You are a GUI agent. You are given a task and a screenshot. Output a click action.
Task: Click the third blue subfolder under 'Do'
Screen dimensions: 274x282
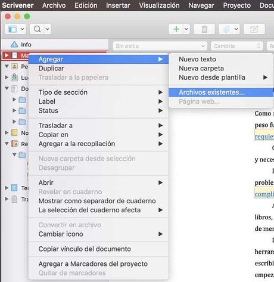(x=22, y=122)
